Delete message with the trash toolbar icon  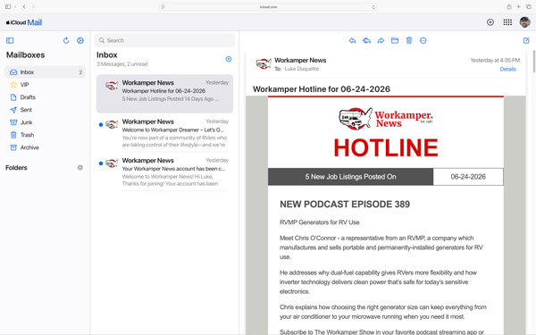(409, 40)
